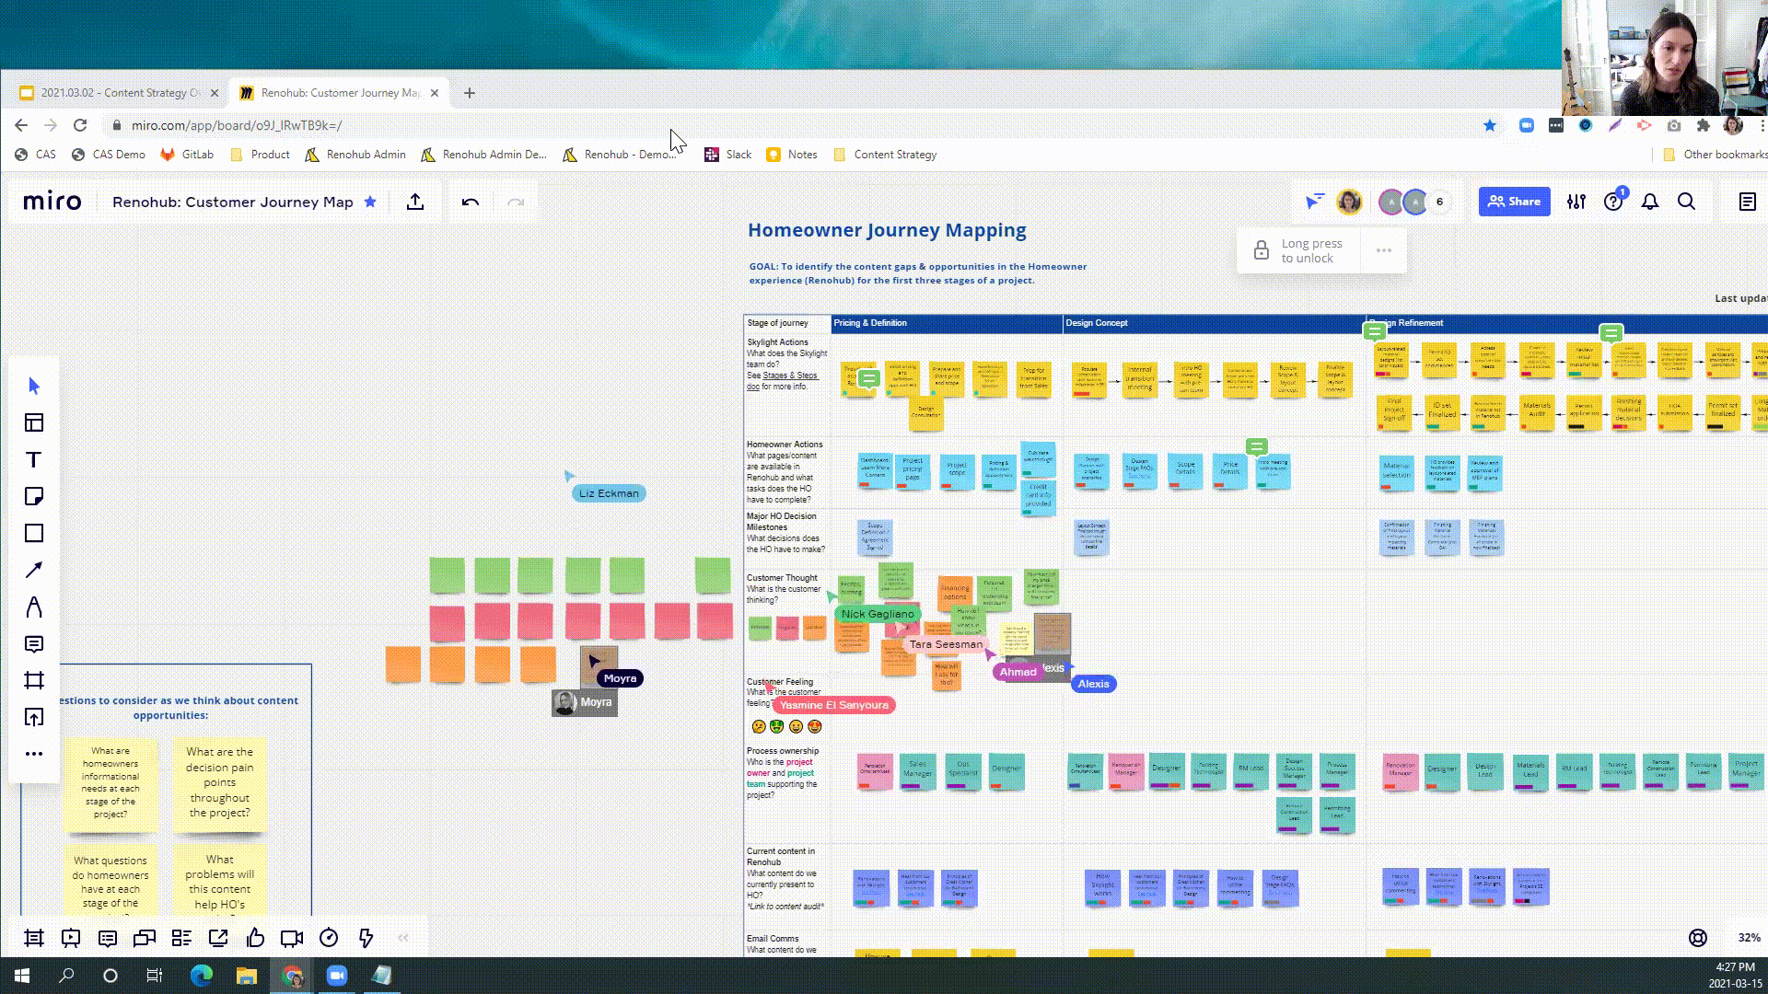Open the Timer tool
Screen dimensions: 1768x994
click(329, 938)
